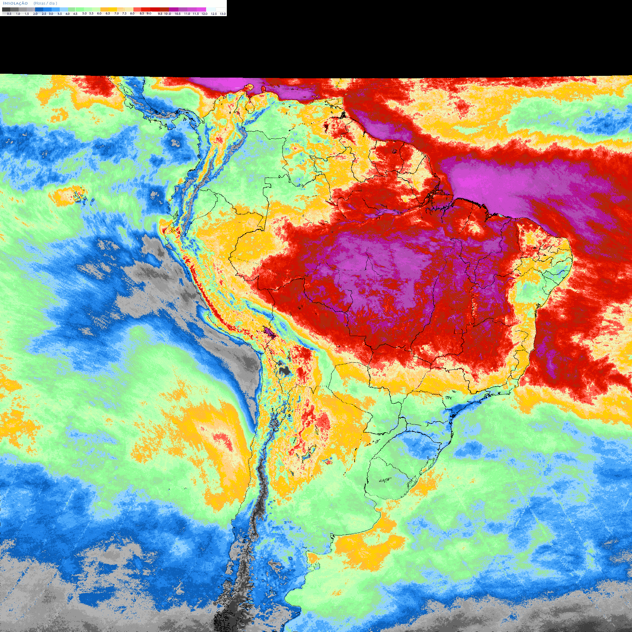The image size is (632, 632).
Task: Pick the dark blue swatch between 2.0 and 2.5
Action: 39,9
